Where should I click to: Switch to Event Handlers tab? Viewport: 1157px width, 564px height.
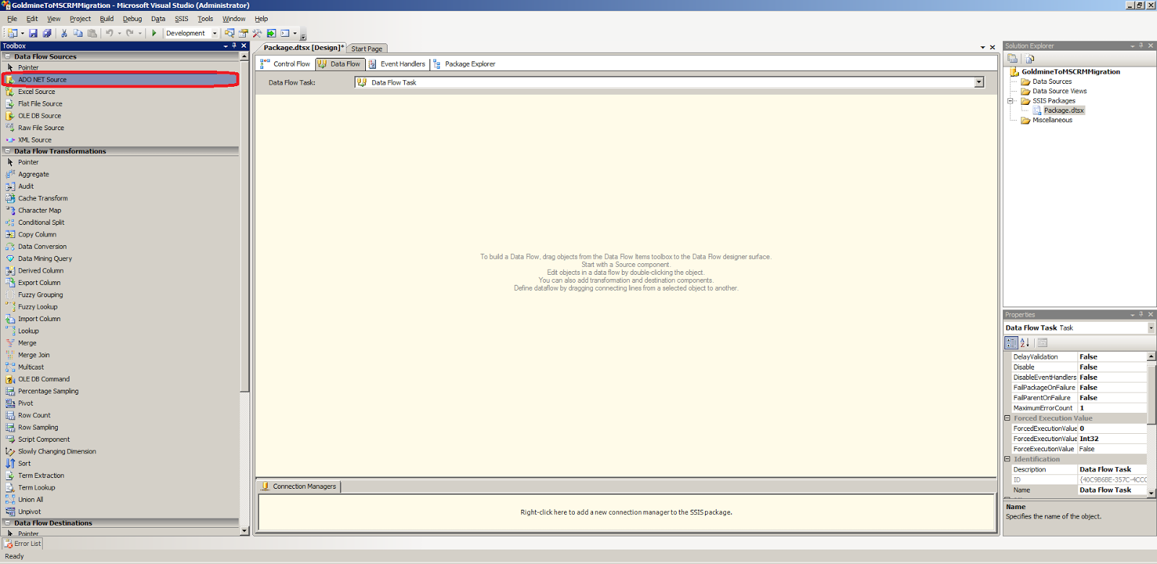click(x=397, y=64)
